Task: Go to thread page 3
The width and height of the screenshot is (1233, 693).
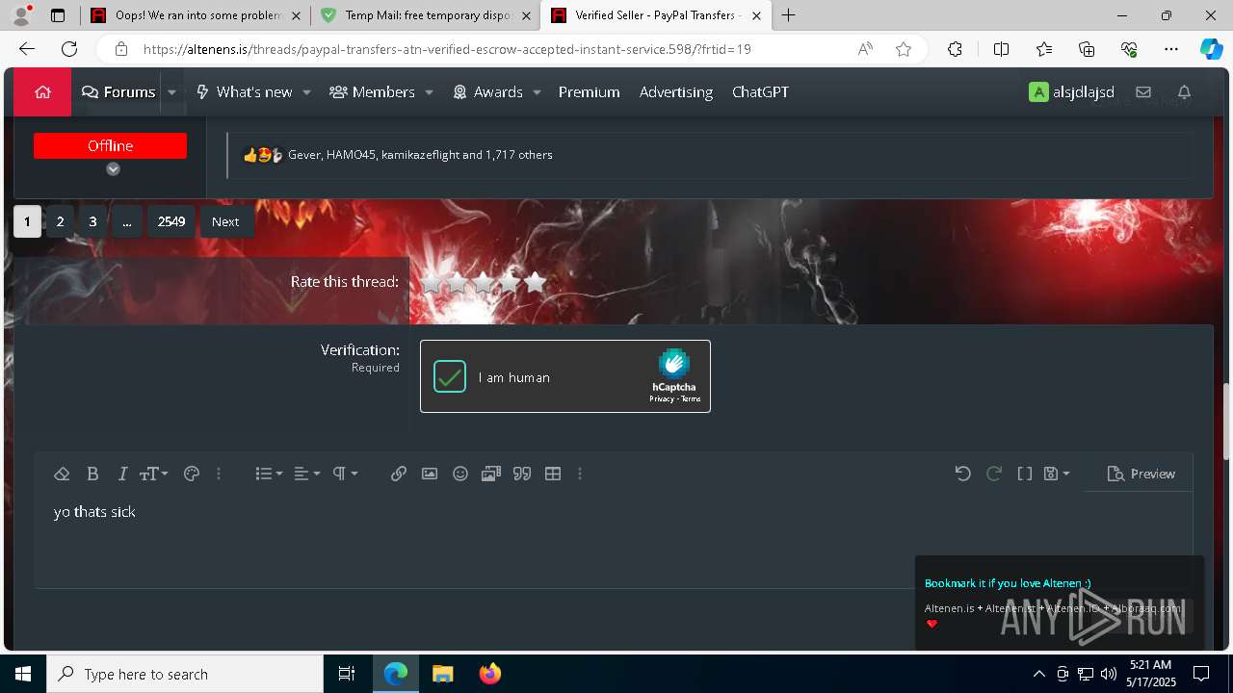Action: pyautogui.click(x=92, y=221)
